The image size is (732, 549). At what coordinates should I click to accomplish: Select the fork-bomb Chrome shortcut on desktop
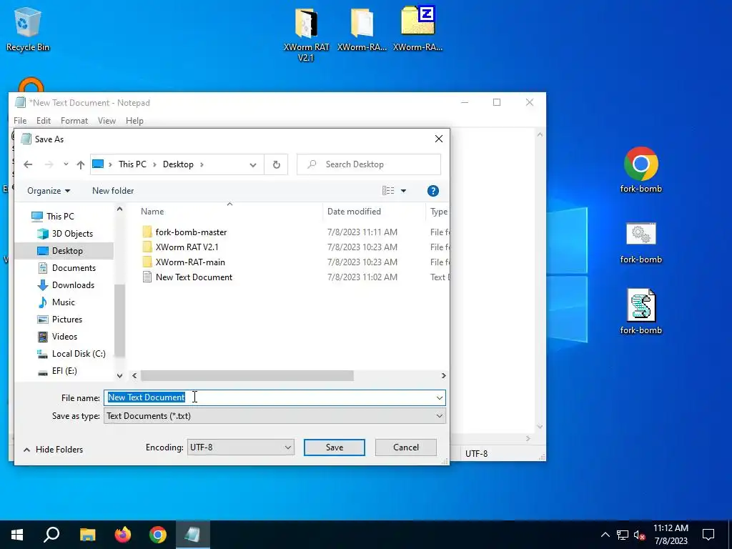coord(640,170)
